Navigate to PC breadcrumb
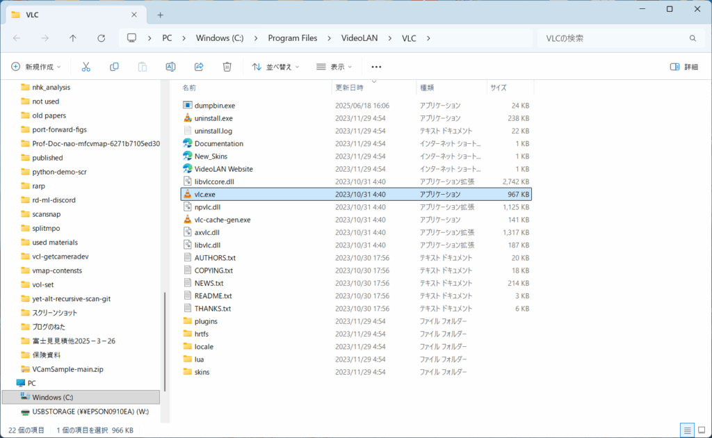 [167, 38]
